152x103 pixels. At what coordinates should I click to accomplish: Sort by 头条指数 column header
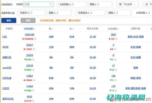tap(113, 29)
